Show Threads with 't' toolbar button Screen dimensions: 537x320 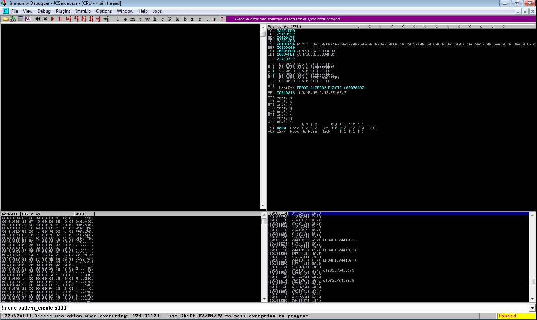tap(140, 19)
